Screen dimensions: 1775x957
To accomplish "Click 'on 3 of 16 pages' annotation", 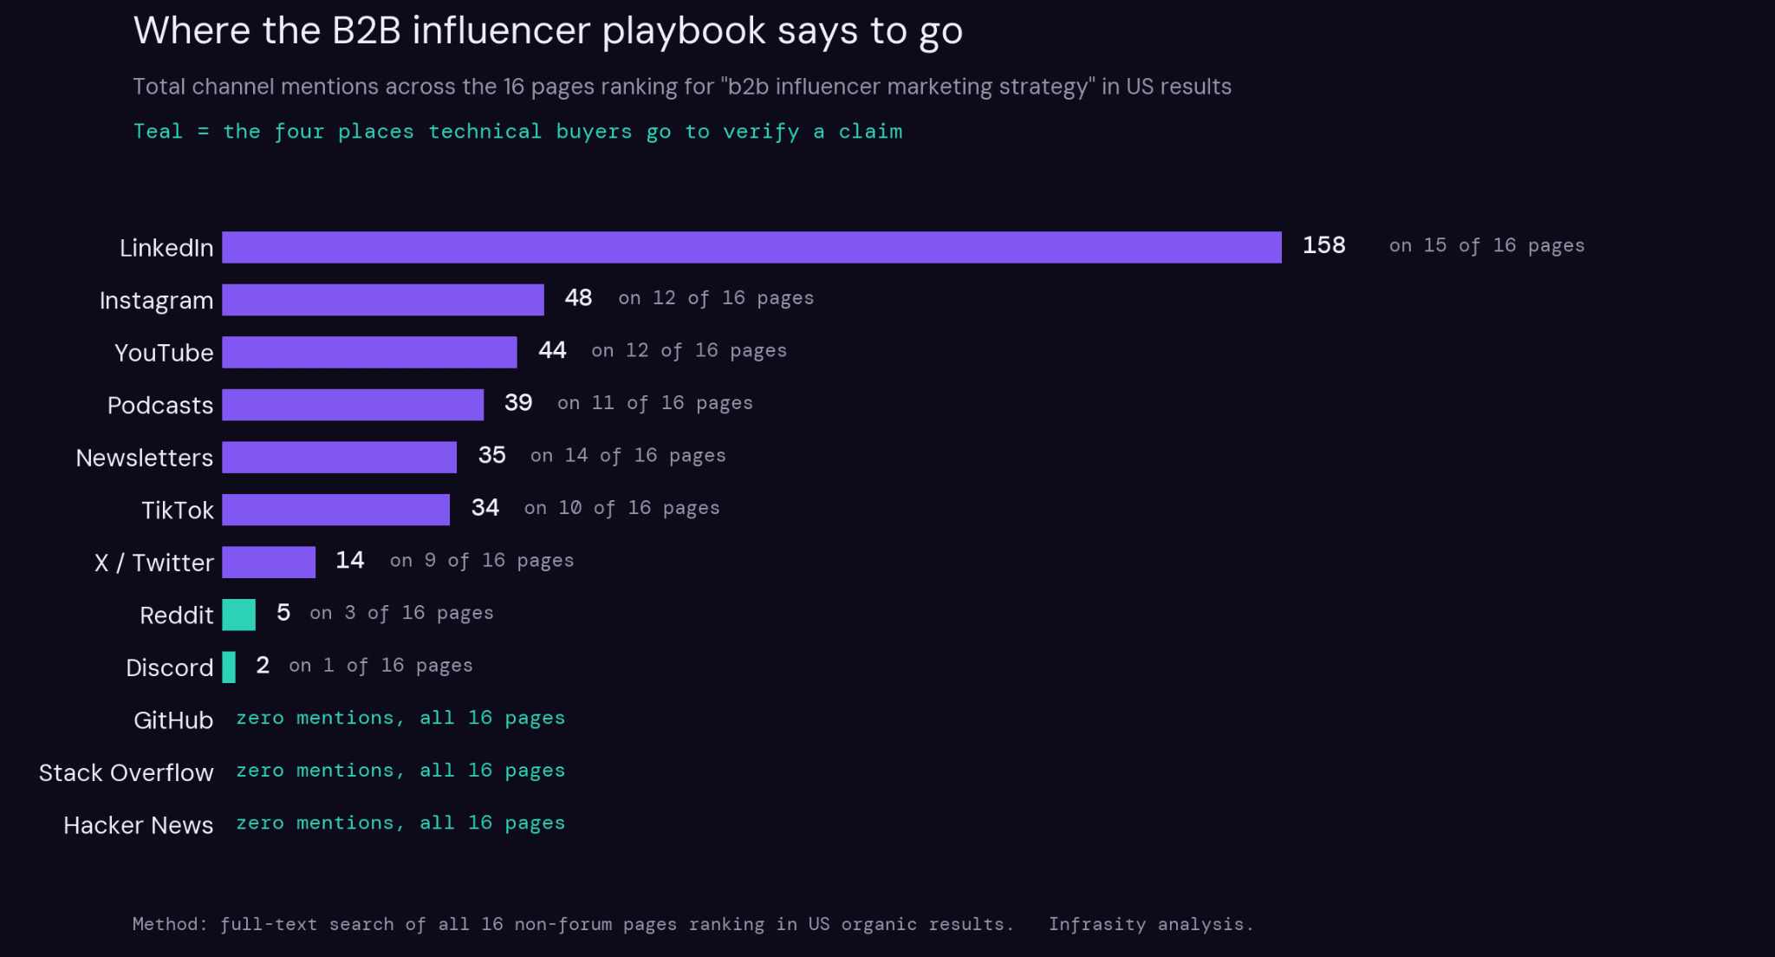I will point(402,614).
